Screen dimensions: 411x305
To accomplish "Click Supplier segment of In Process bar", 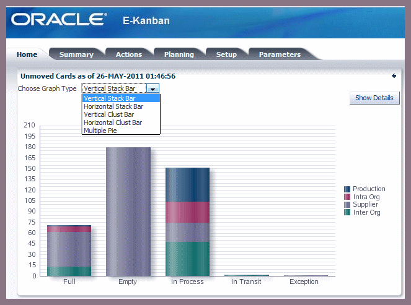I will (187, 232).
